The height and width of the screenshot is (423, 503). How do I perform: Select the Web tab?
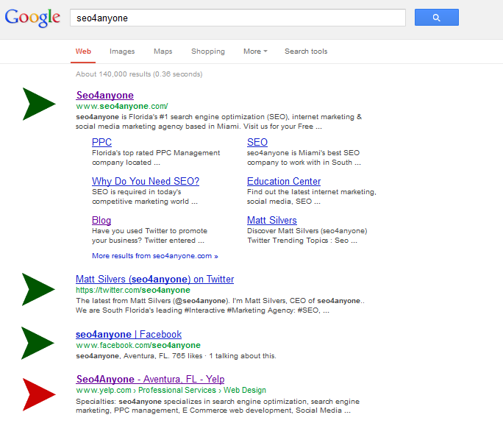pyautogui.click(x=83, y=51)
